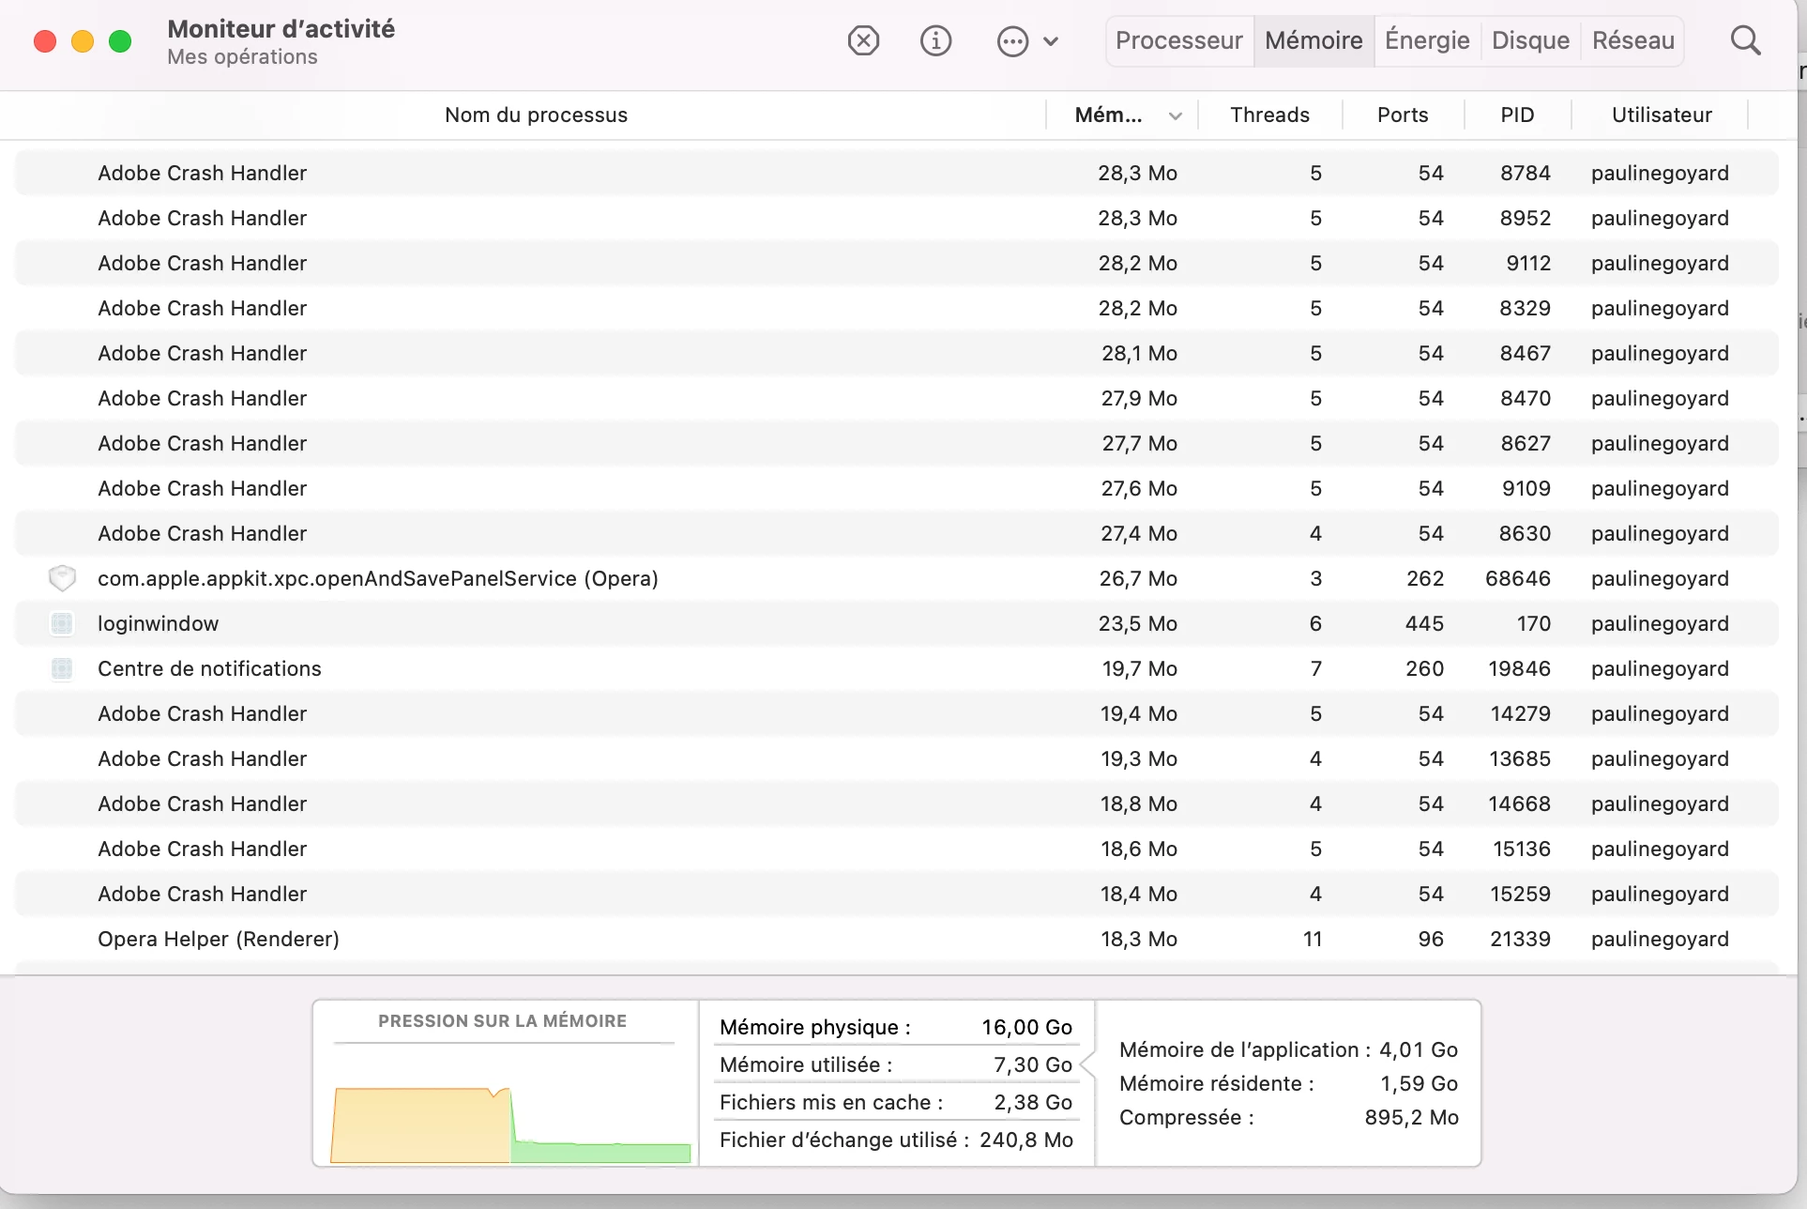
Task: Switch to the Énergie tab
Action: (1426, 40)
